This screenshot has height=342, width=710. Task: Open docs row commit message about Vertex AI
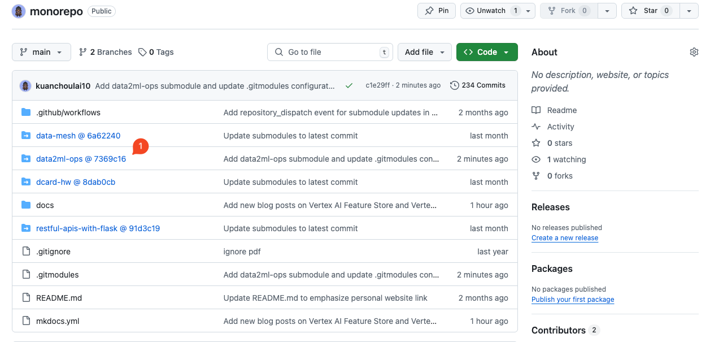tap(330, 205)
